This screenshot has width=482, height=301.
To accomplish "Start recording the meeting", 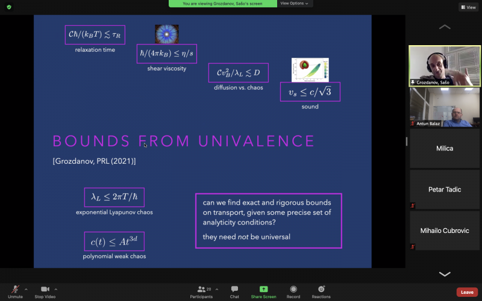I will (293, 290).
